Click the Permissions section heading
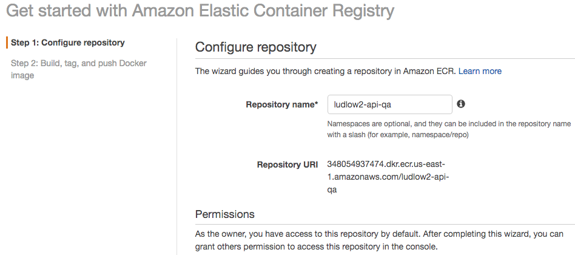This screenshot has height=255, width=575. tap(224, 214)
